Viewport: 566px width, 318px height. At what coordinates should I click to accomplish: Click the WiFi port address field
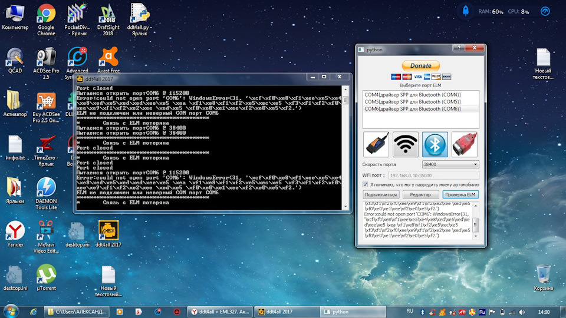(x=433, y=175)
